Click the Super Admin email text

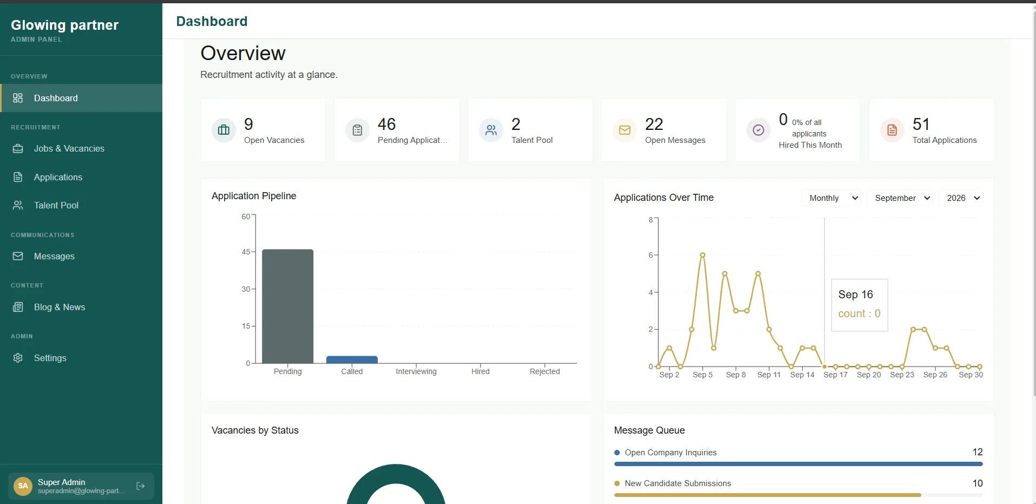pos(81,491)
